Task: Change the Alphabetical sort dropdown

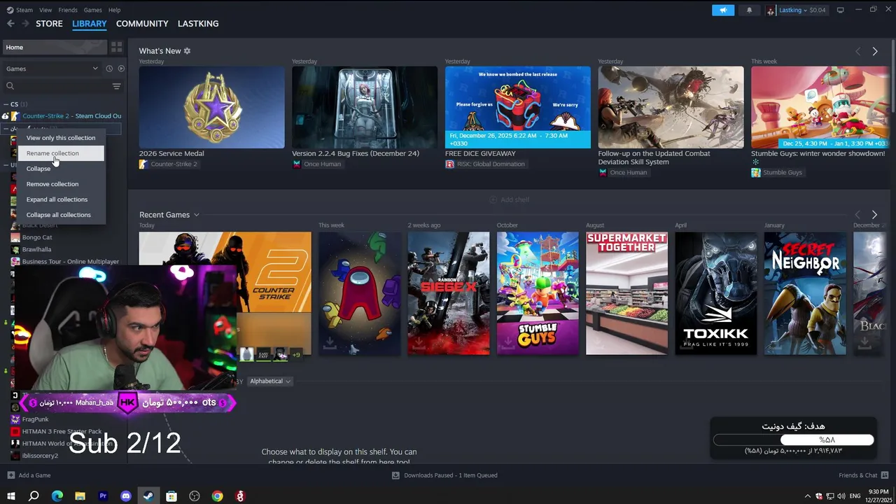Action: [269, 381]
